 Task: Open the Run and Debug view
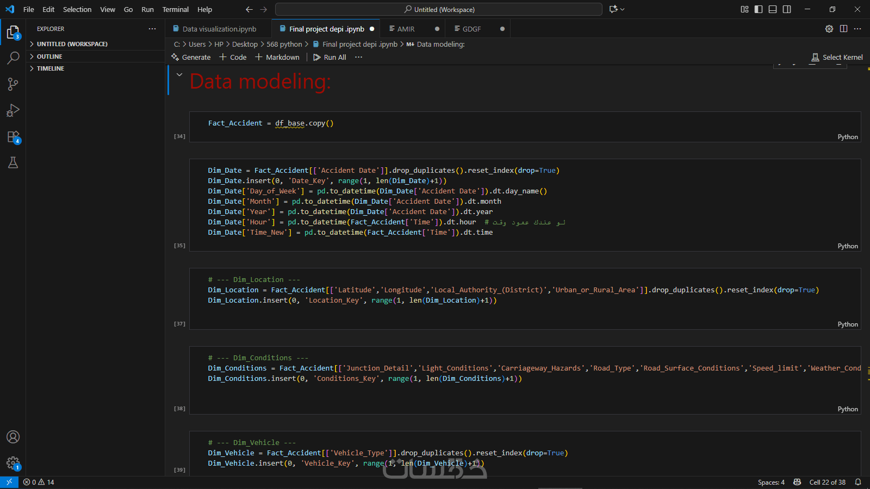pos(13,110)
